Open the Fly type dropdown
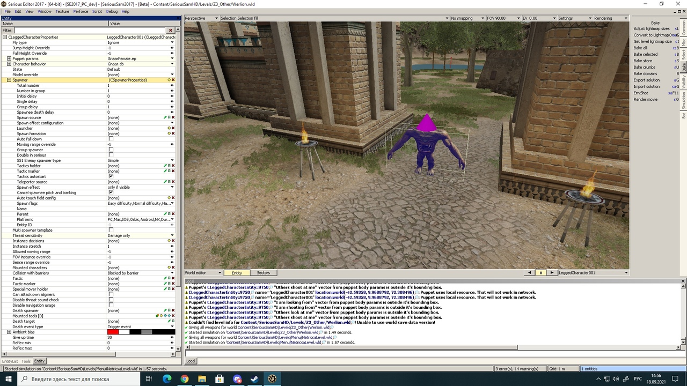The height and width of the screenshot is (386, 687). pyautogui.click(x=172, y=42)
